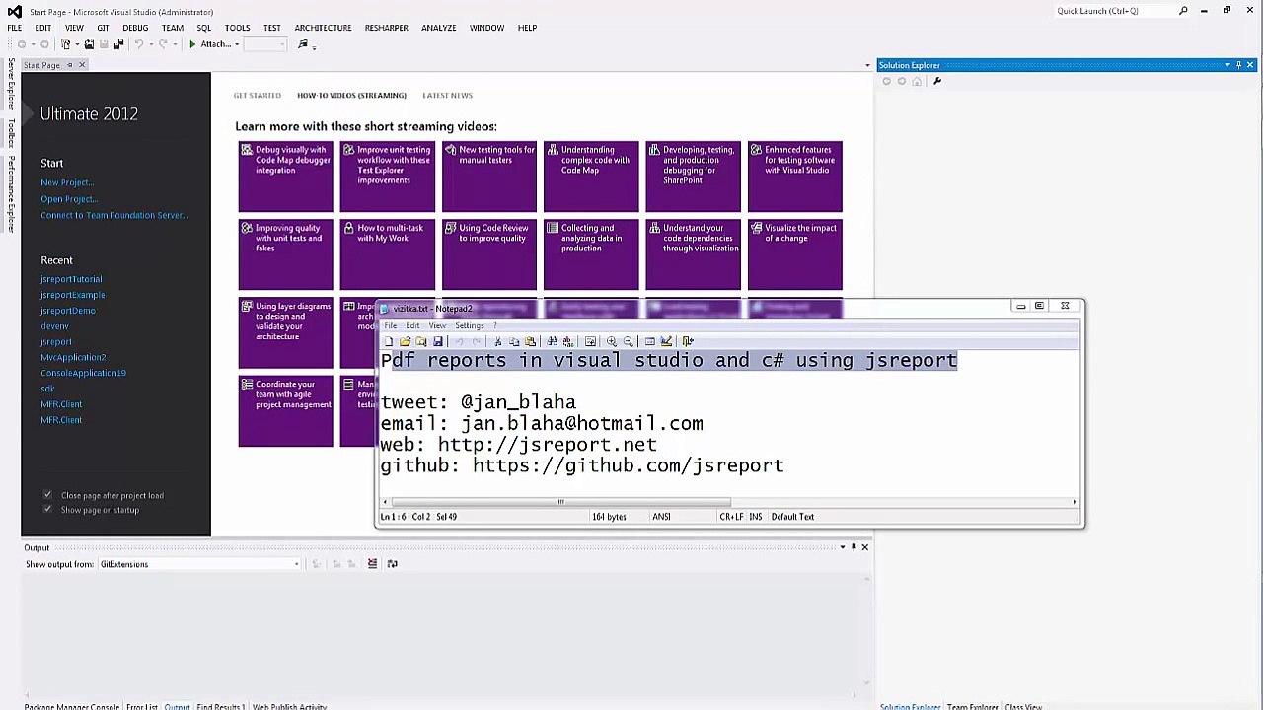Pin the Output panel with auto-hide icon
This screenshot has width=1263, height=710.
[854, 547]
